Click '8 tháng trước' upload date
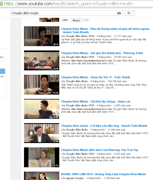Viewport: 153px width, 180px height. 98,130
